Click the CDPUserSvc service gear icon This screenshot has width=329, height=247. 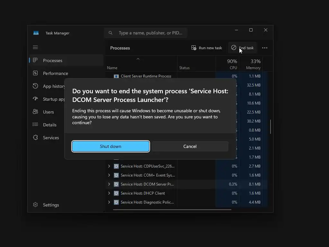point(116,166)
